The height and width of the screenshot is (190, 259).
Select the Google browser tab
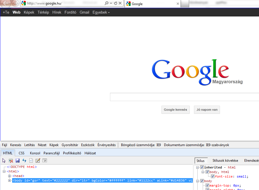point(152,4)
